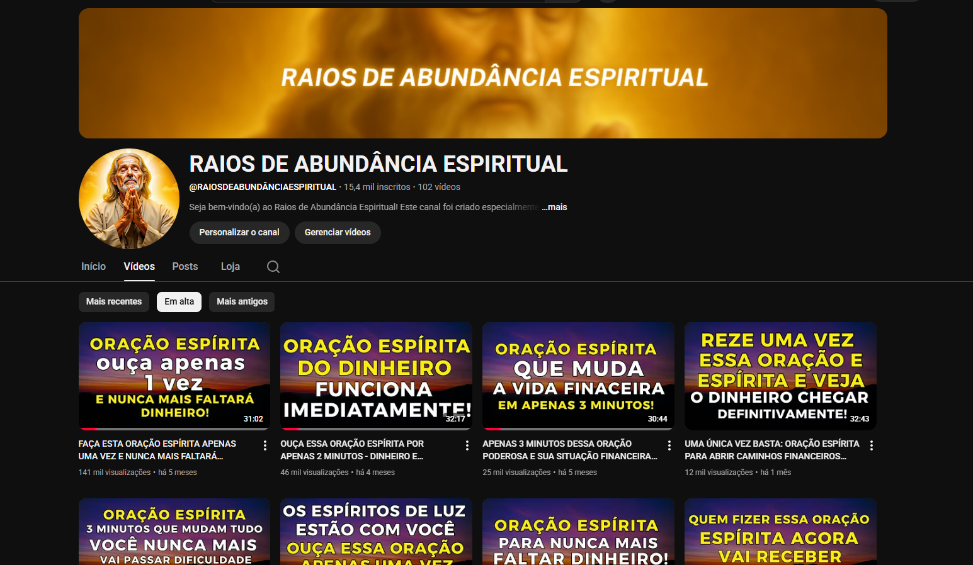The height and width of the screenshot is (565, 973).
Task: Play the 'QUE MUDA A VIDA FINACEIRA' thumbnail
Action: [x=578, y=376]
